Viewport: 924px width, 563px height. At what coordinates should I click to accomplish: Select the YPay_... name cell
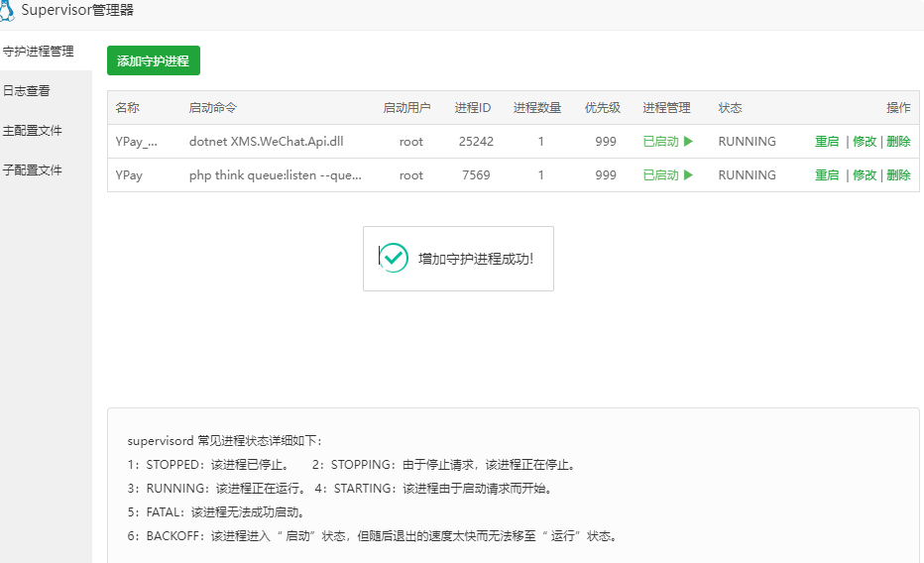(x=136, y=142)
